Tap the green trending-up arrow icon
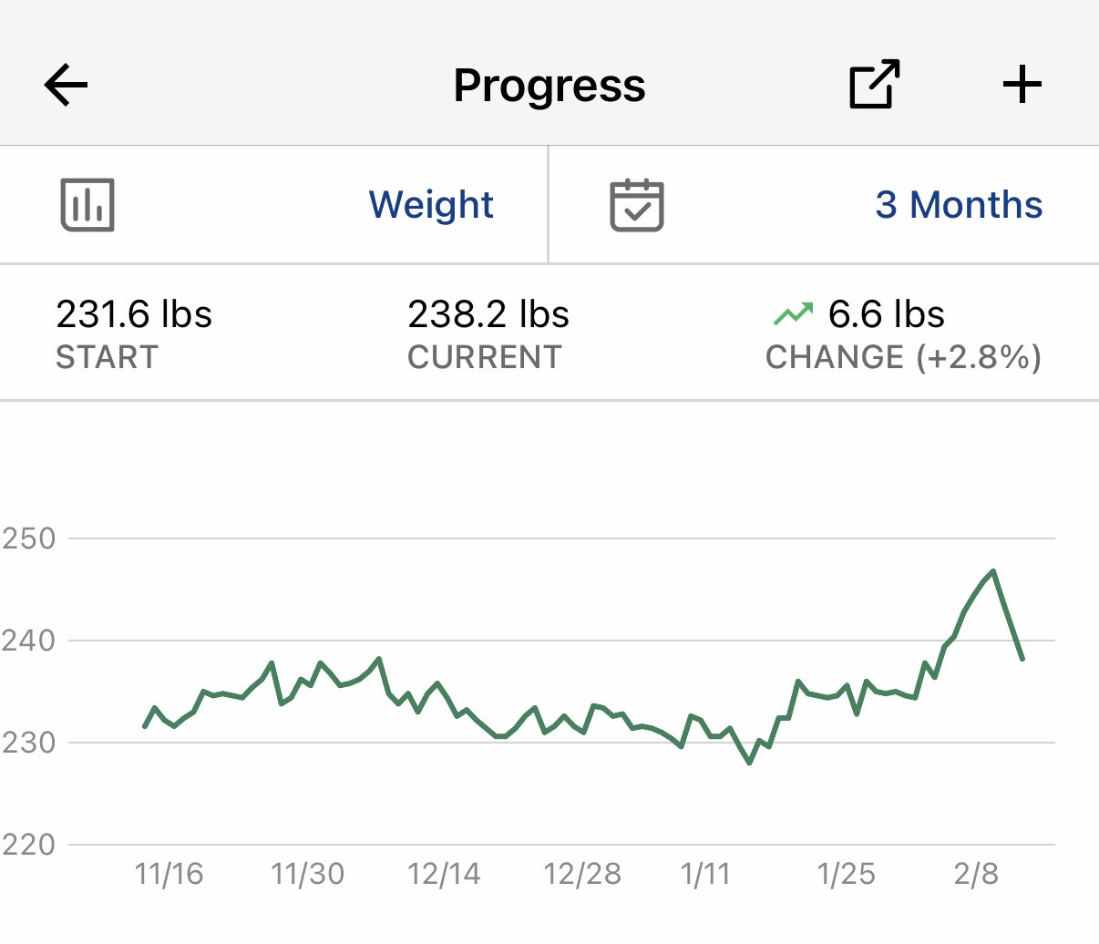This screenshot has width=1099, height=944. (x=792, y=314)
